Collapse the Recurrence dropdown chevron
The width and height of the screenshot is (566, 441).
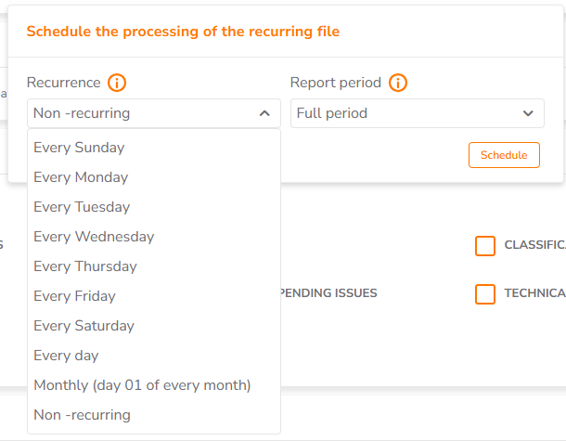point(264,113)
